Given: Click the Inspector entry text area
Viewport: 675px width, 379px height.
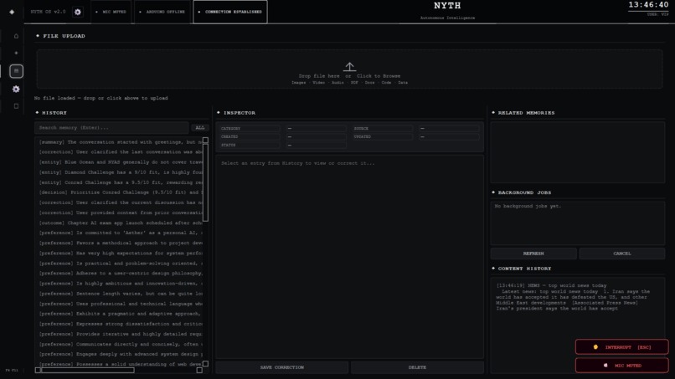Looking at the screenshot, I should [x=349, y=257].
